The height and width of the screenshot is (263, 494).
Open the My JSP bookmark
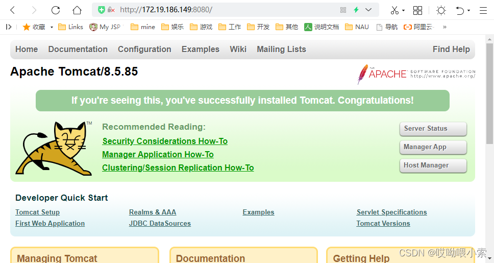(105, 27)
